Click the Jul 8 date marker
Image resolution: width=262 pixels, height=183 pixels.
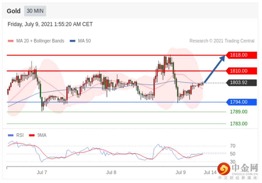coord(111,172)
